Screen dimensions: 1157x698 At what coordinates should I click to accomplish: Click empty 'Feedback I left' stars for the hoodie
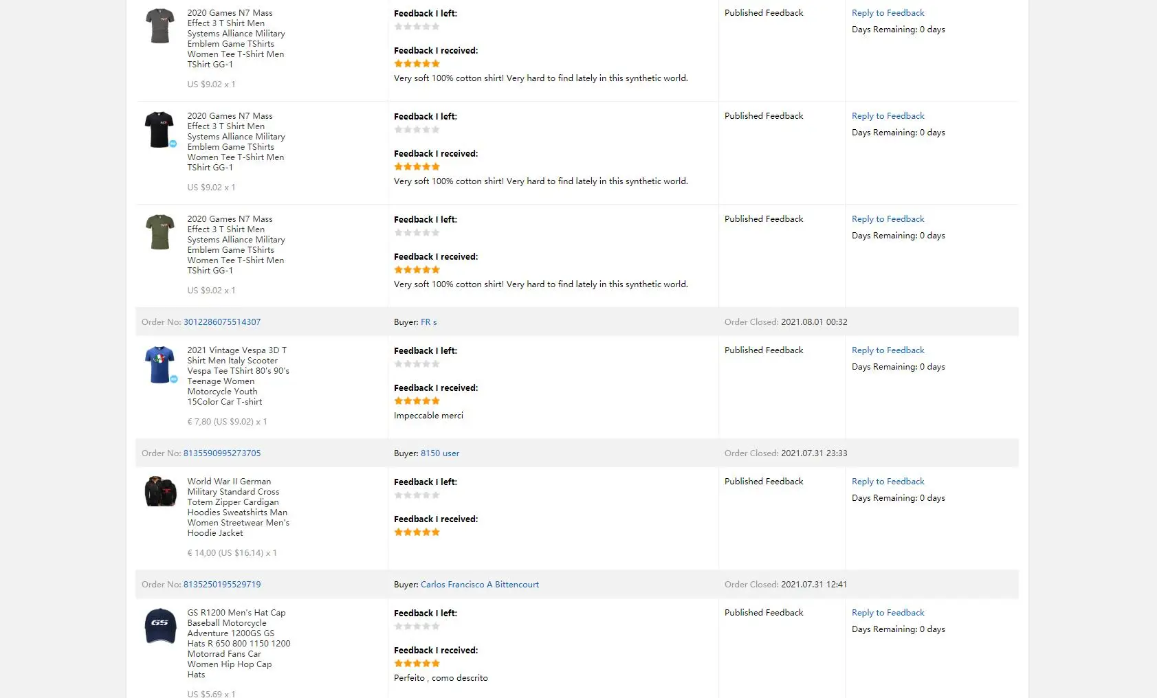click(417, 495)
